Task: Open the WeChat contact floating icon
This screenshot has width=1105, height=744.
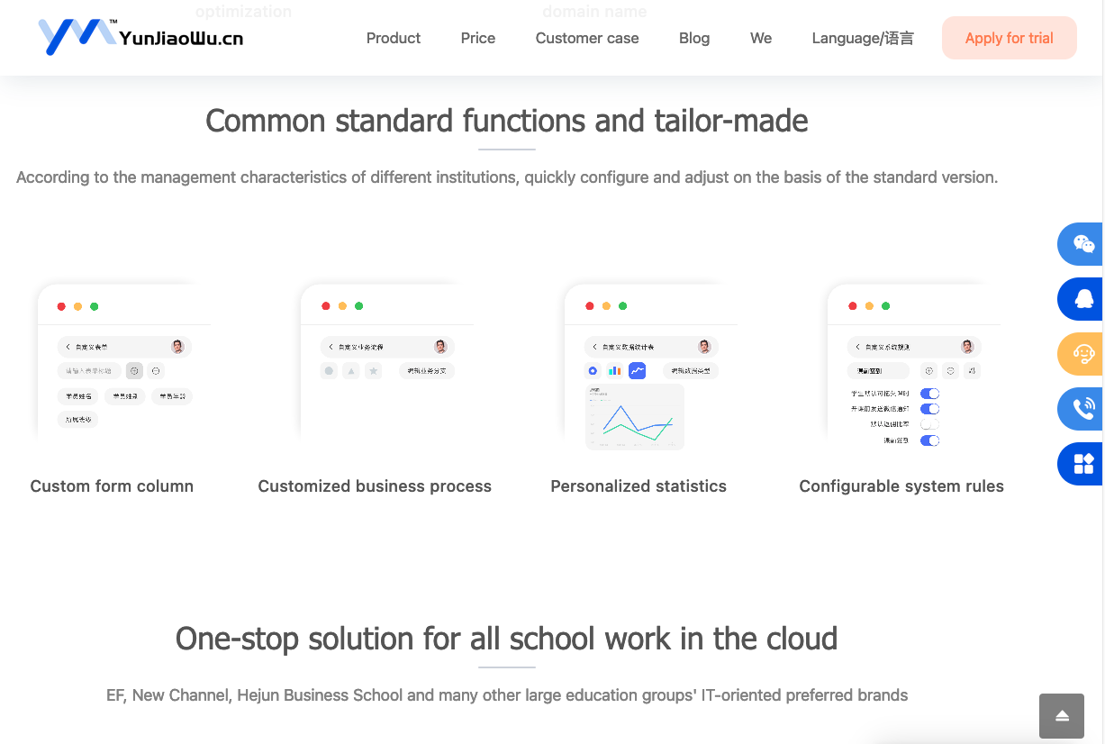Action: [1082, 244]
